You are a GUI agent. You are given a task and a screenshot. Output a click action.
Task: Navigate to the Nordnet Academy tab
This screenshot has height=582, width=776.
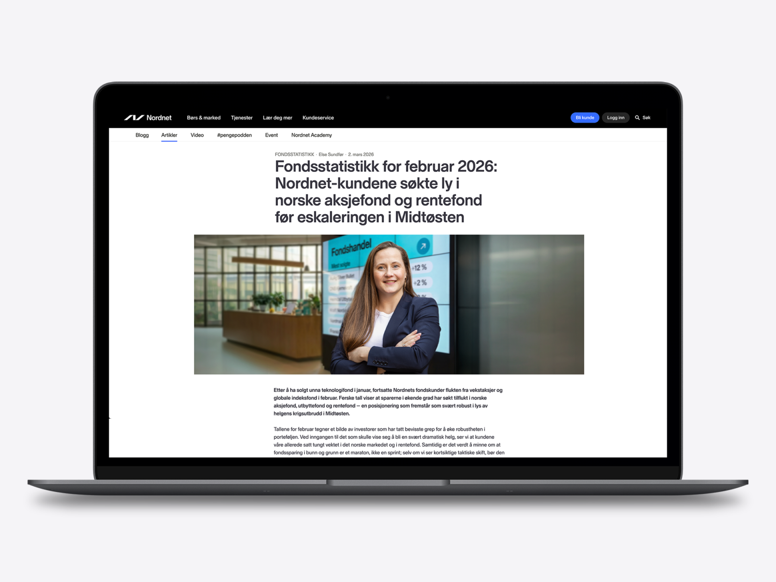(311, 135)
